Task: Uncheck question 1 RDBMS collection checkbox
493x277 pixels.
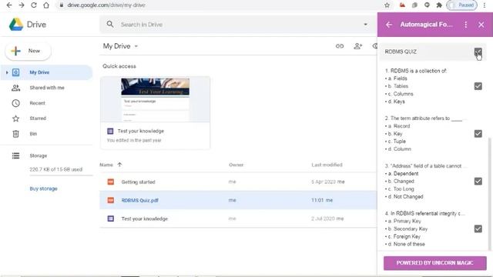Action: tap(478, 86)
